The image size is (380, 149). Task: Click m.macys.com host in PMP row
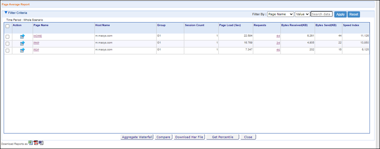[104, 43]
